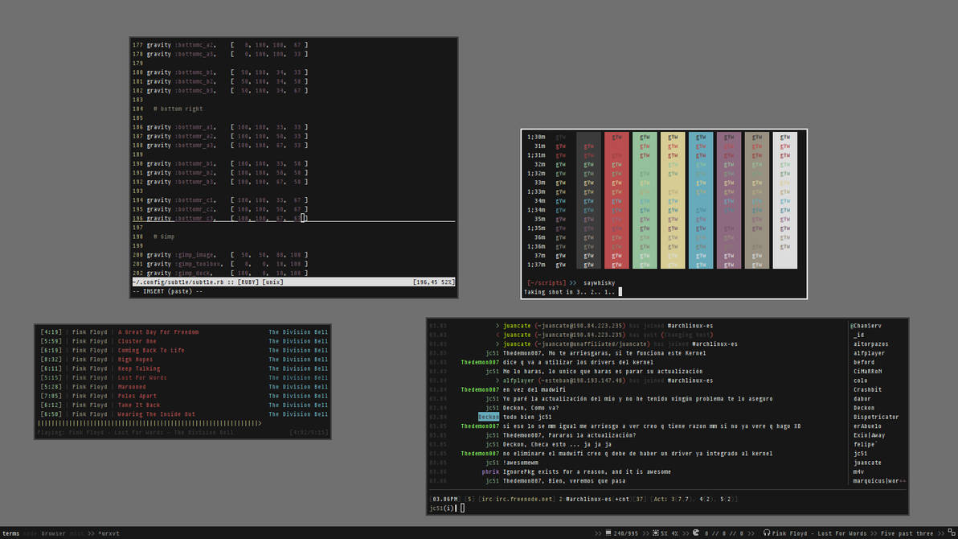Click the headphones now-playing icon
958x539 pixels.
[766, 533]
